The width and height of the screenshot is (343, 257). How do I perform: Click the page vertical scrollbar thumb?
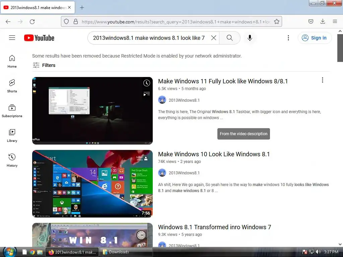[x=340, y=48]
